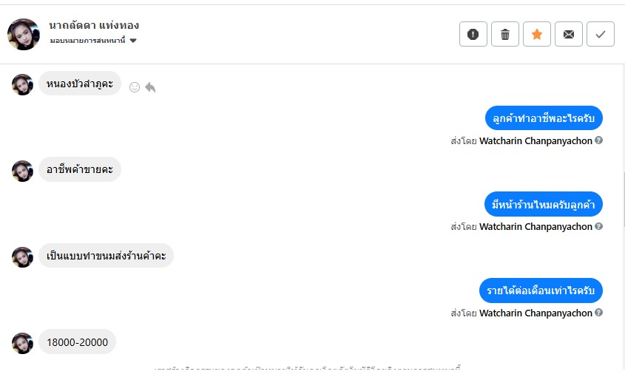
Task: Expand the assign conversation dropdown arrow
Action: 133,41
